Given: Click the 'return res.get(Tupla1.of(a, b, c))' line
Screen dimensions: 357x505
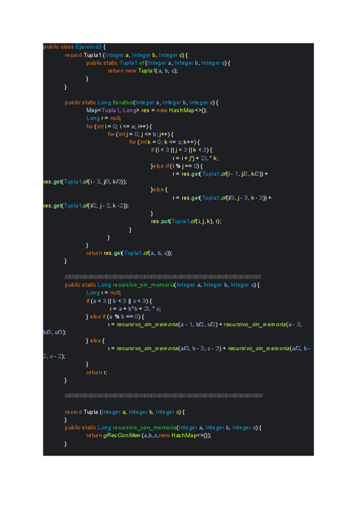Looking at the screenshot, I should pyautogui.click(x=130, y=253).
